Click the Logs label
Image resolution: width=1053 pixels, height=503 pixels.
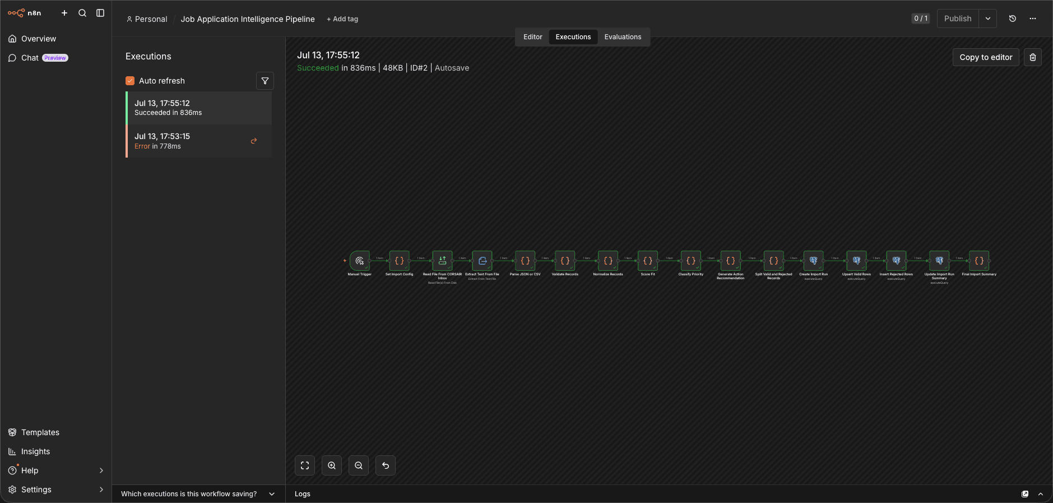click(x=303, y=494)
